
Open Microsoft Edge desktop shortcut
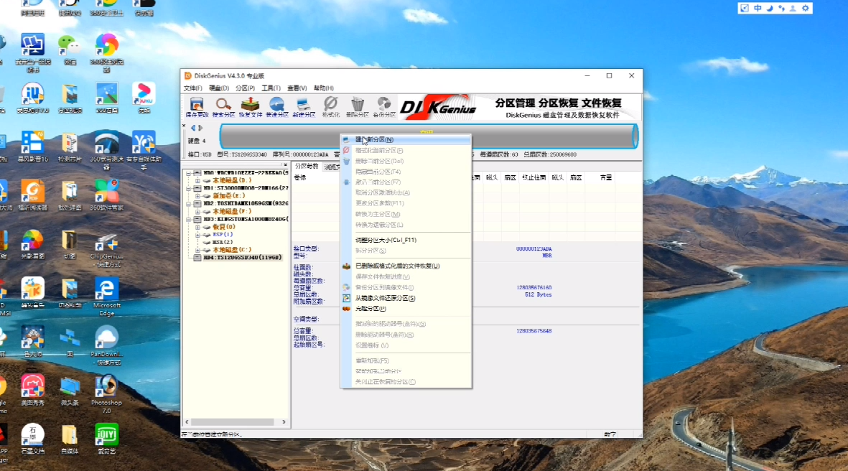106,297
